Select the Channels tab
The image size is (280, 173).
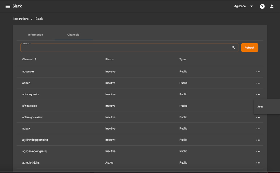point(73,35)
